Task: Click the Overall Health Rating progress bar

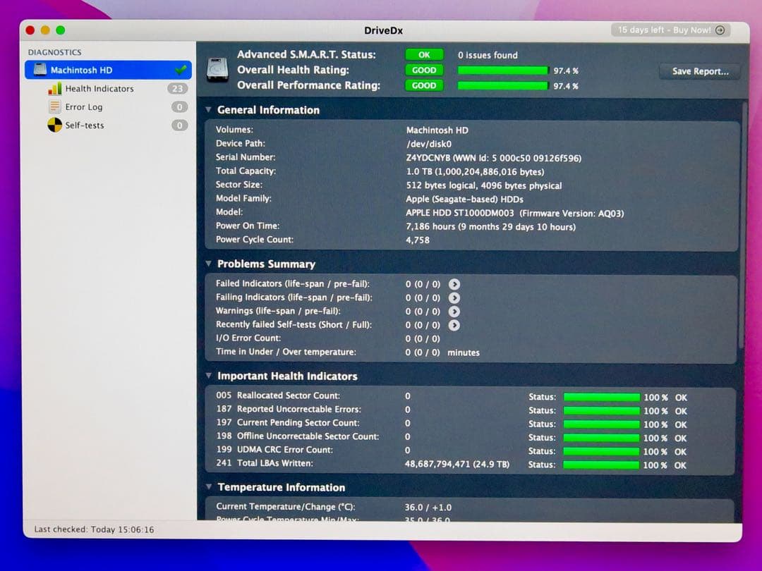Action: (503, 70)
